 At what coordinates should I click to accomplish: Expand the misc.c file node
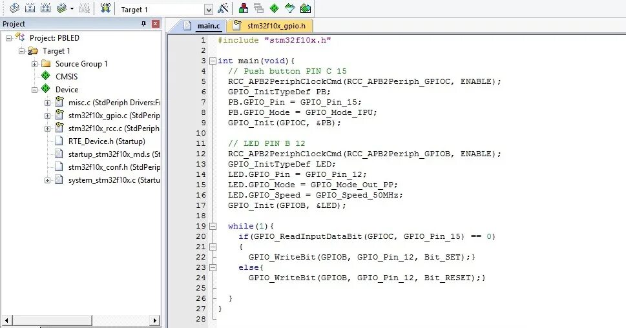[48, 103]
